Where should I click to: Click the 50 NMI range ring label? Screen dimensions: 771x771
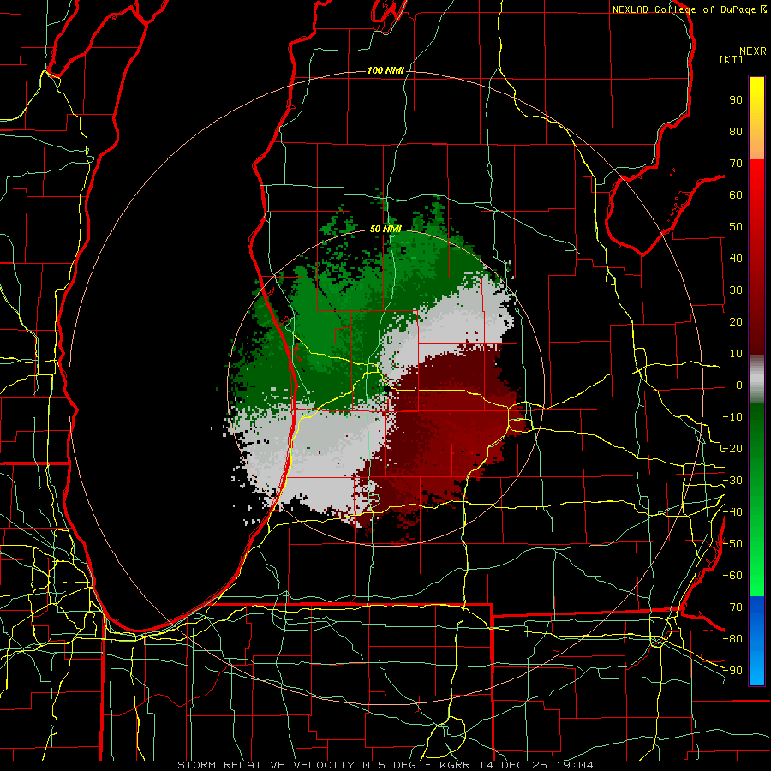click(385, 229)
